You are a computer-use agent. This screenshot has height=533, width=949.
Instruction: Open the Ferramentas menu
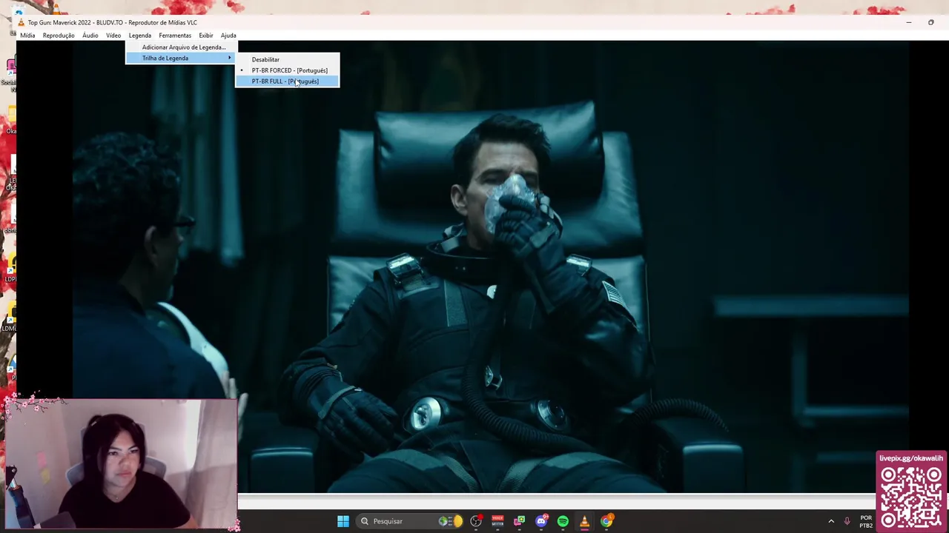[175, 36]
